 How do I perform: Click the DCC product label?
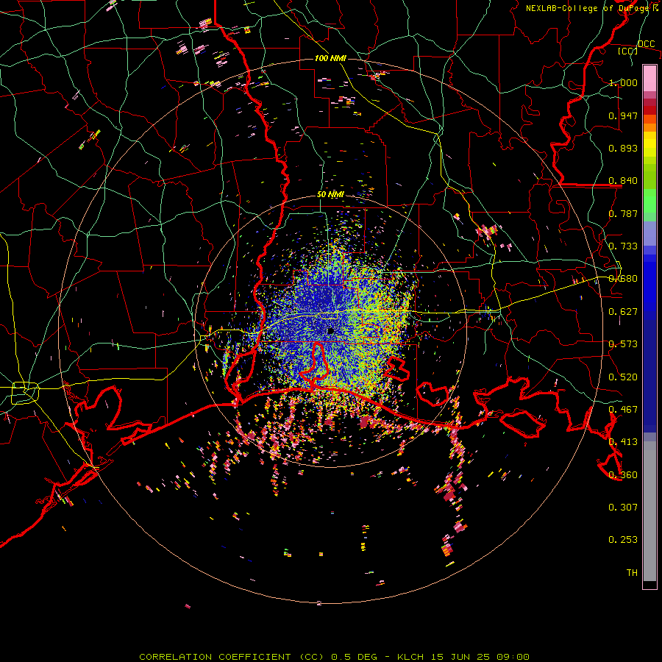646,44
